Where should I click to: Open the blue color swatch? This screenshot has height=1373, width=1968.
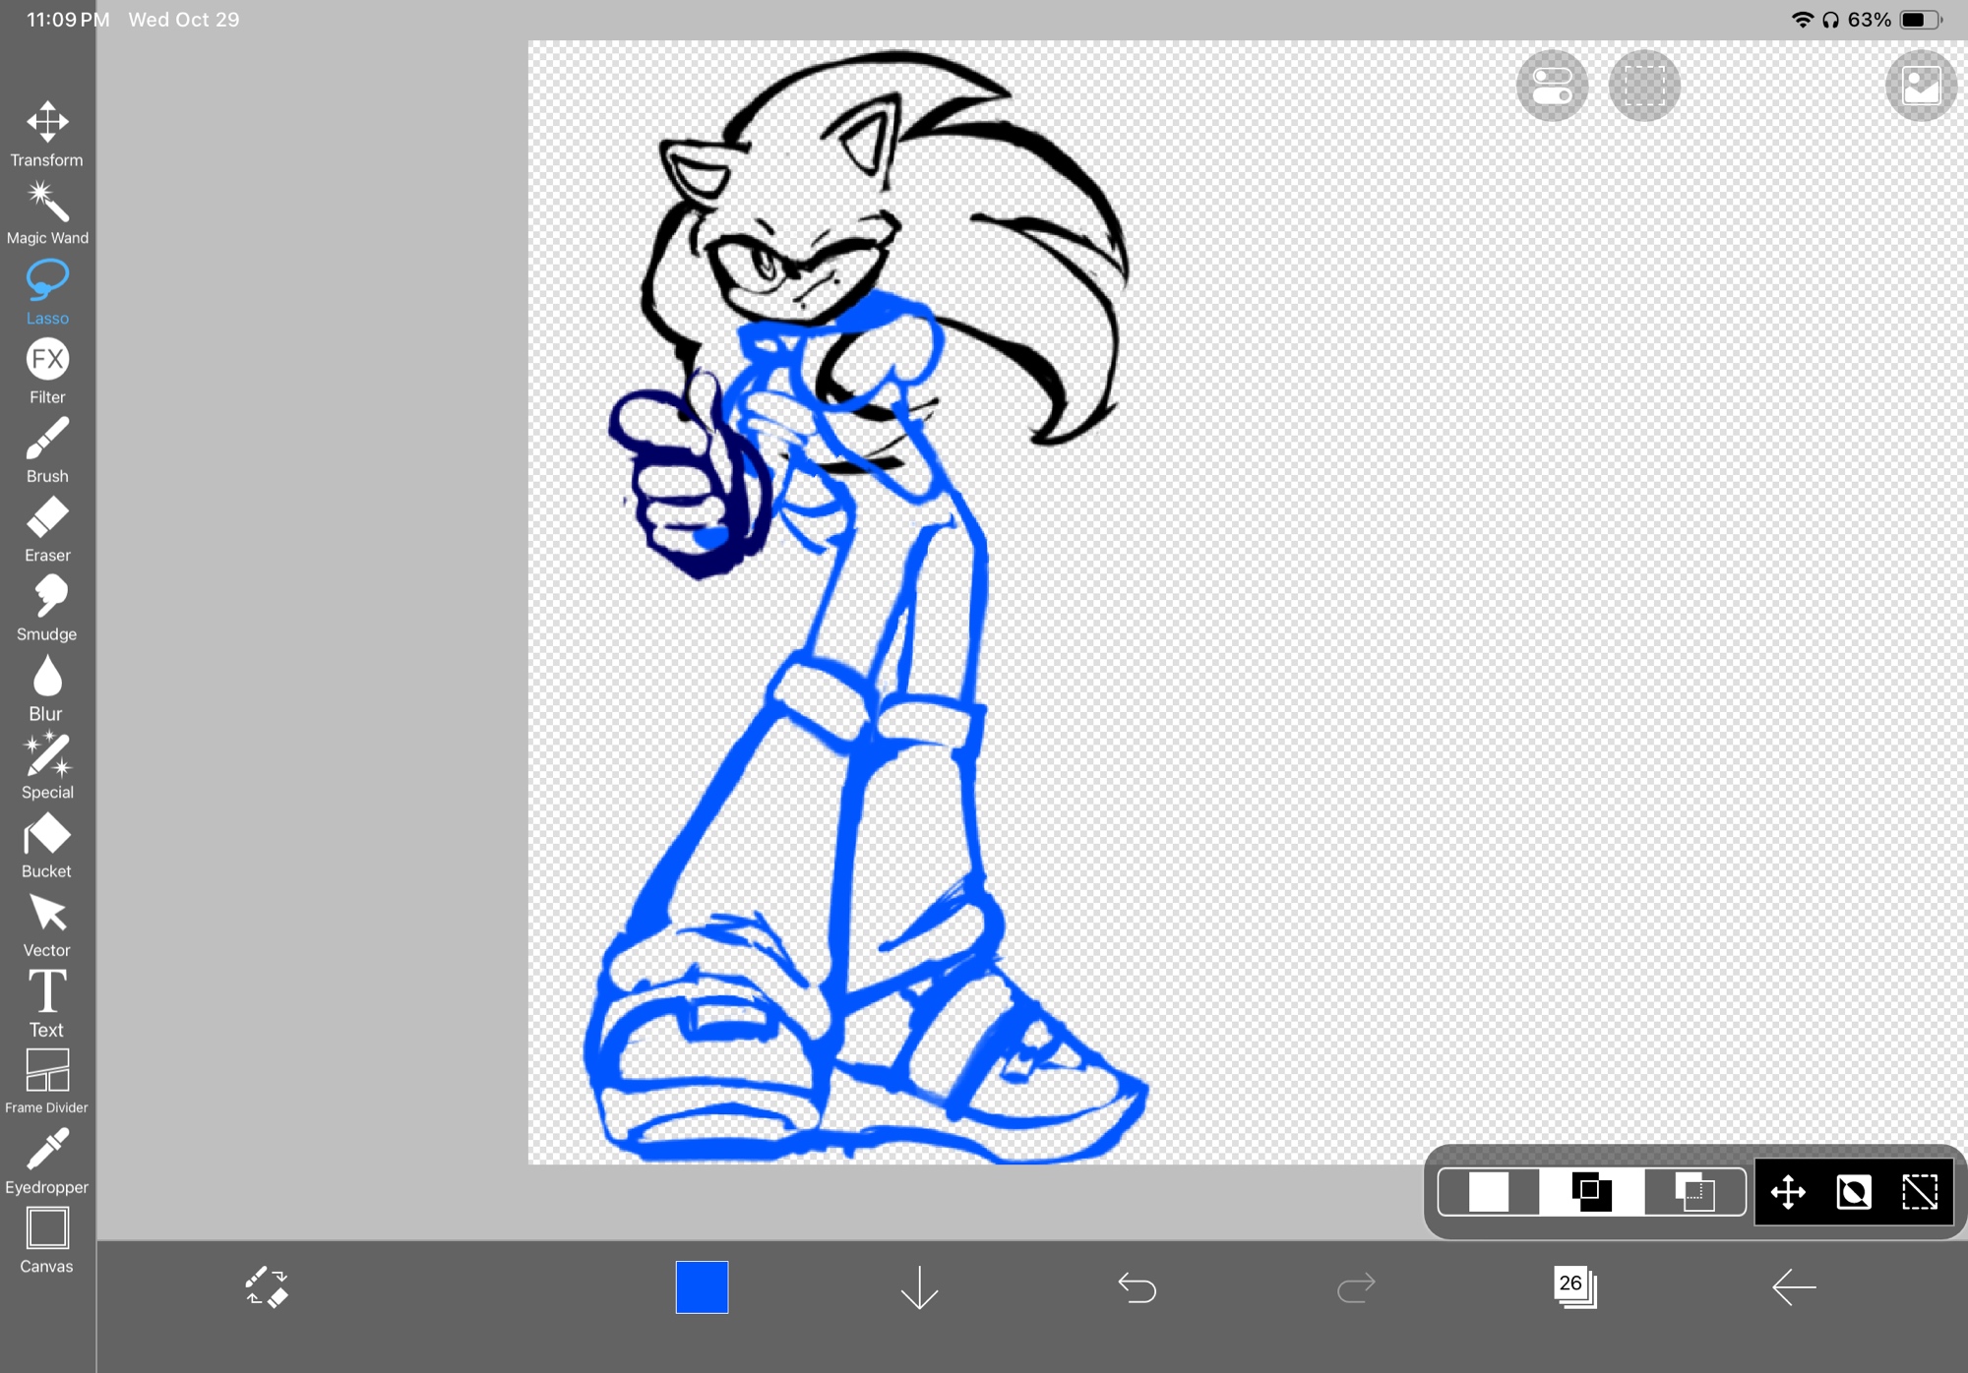702,1286
